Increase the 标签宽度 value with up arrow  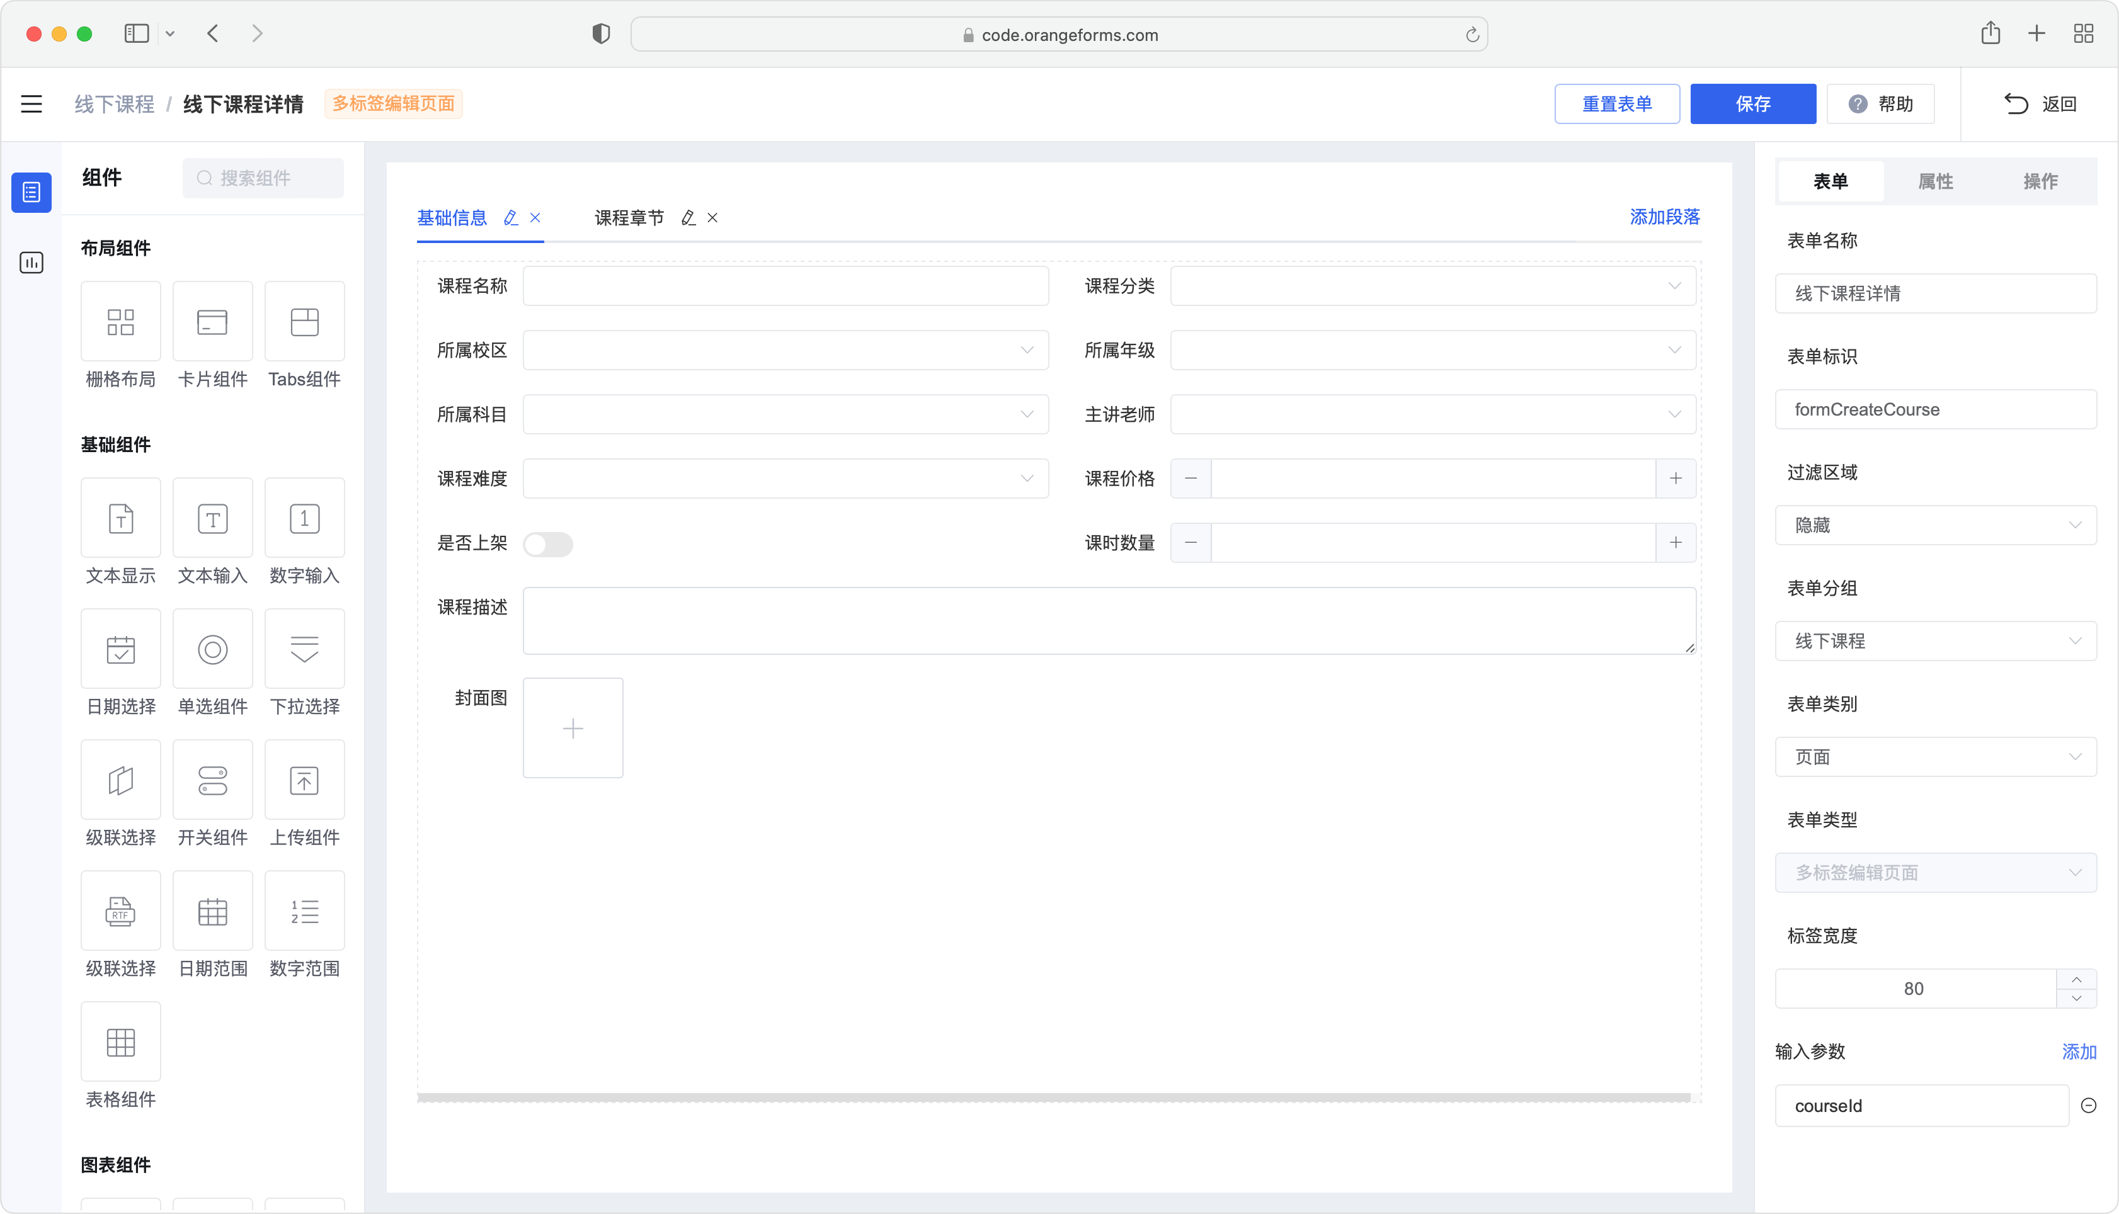[x=2076, y=979]
